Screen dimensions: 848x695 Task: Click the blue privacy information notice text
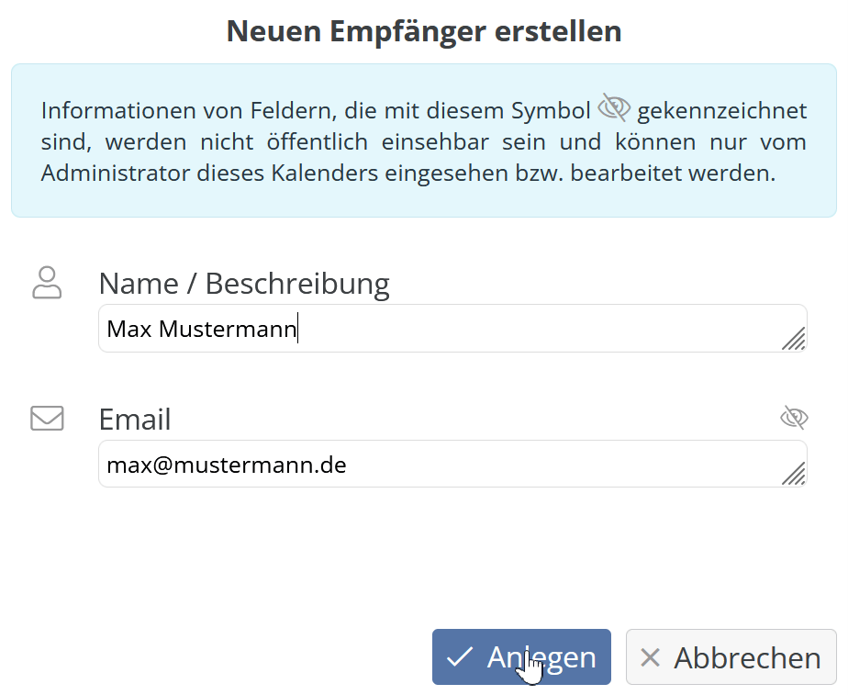(x=424, y=142)
